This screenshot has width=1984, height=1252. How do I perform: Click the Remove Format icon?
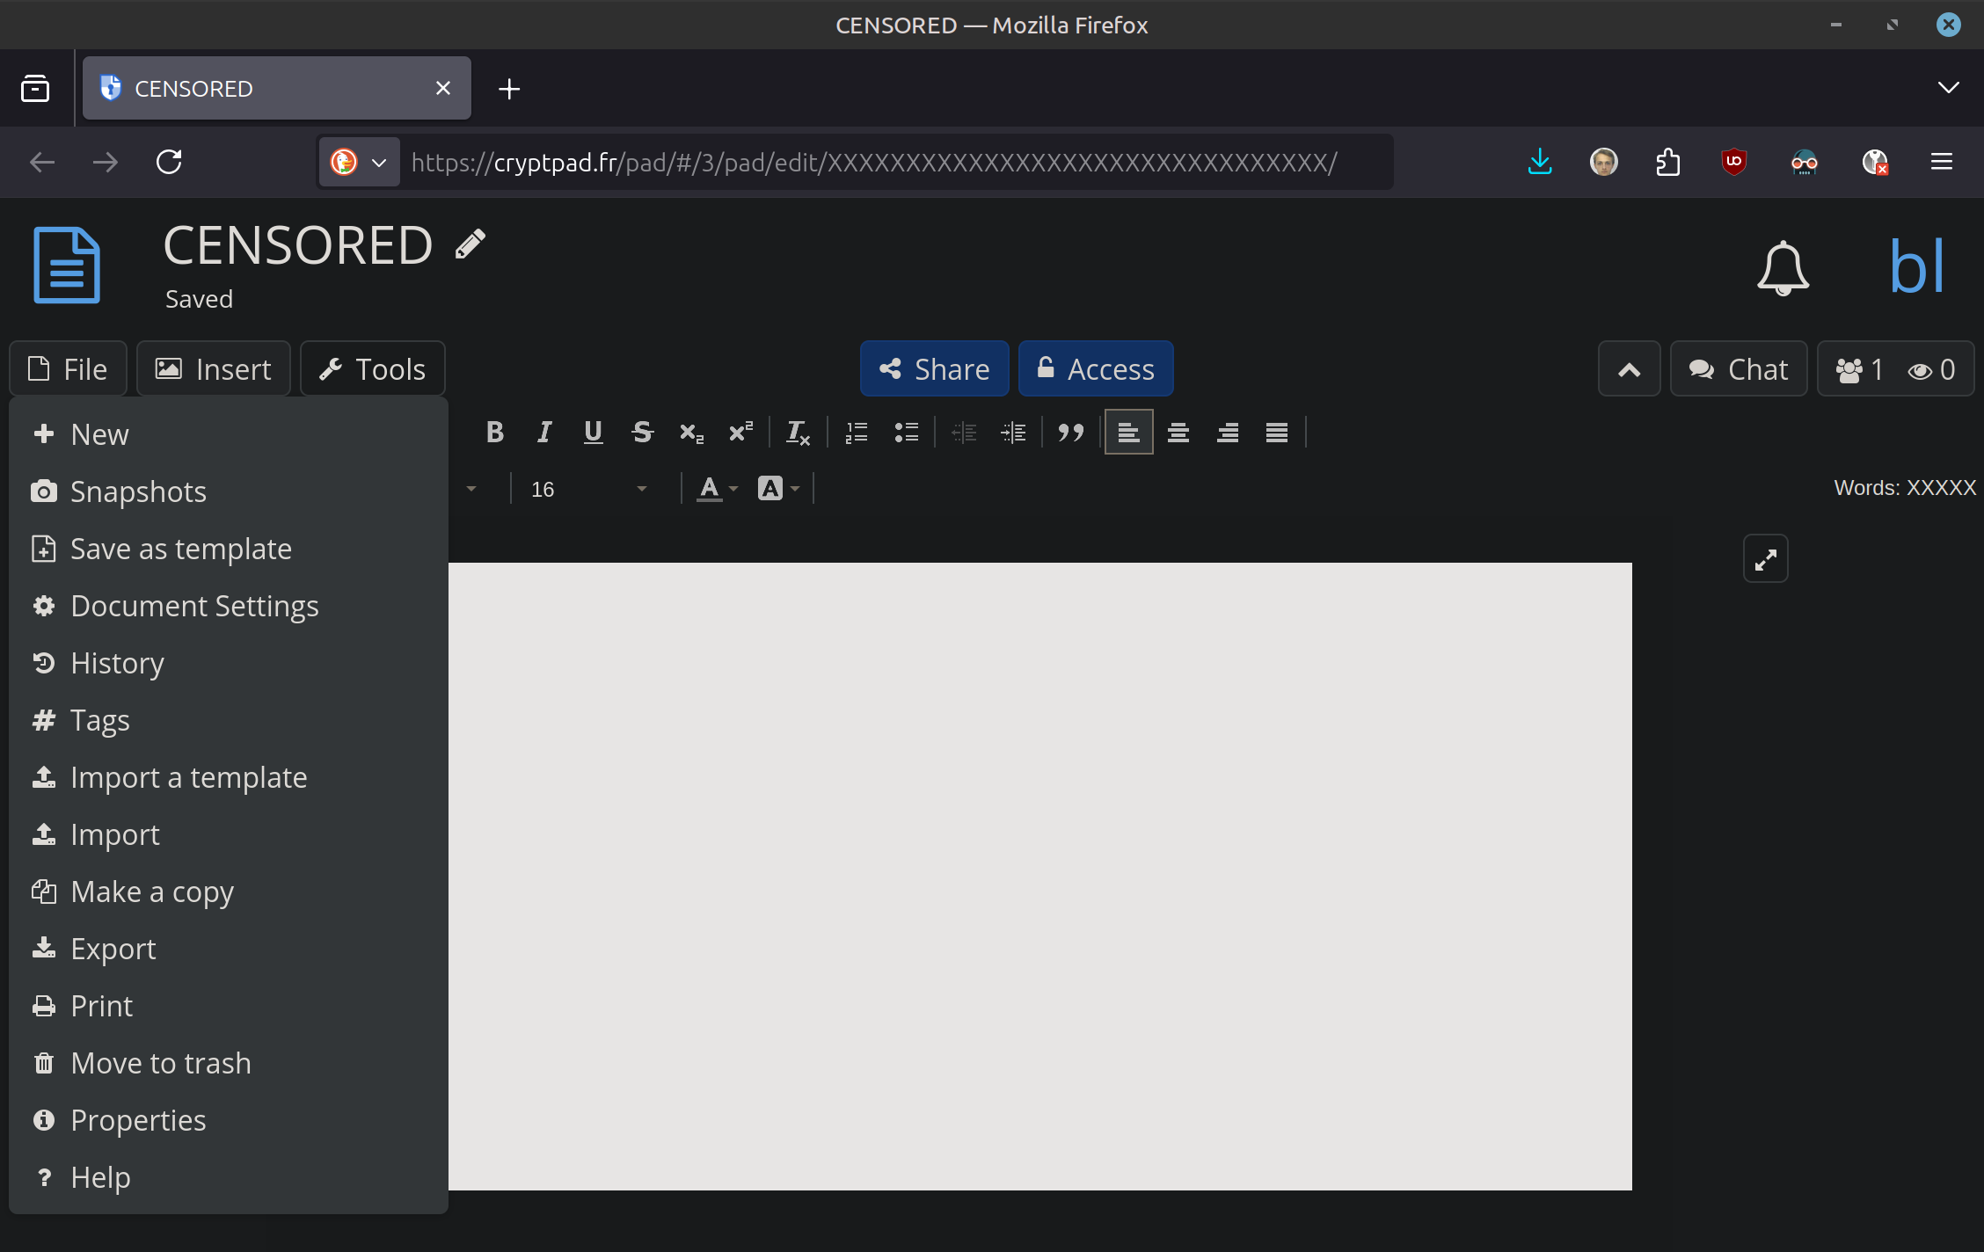point(797,433)
